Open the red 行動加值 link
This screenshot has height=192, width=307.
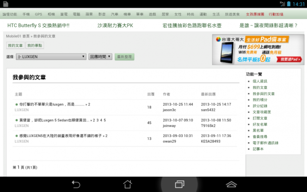[276, 14]
